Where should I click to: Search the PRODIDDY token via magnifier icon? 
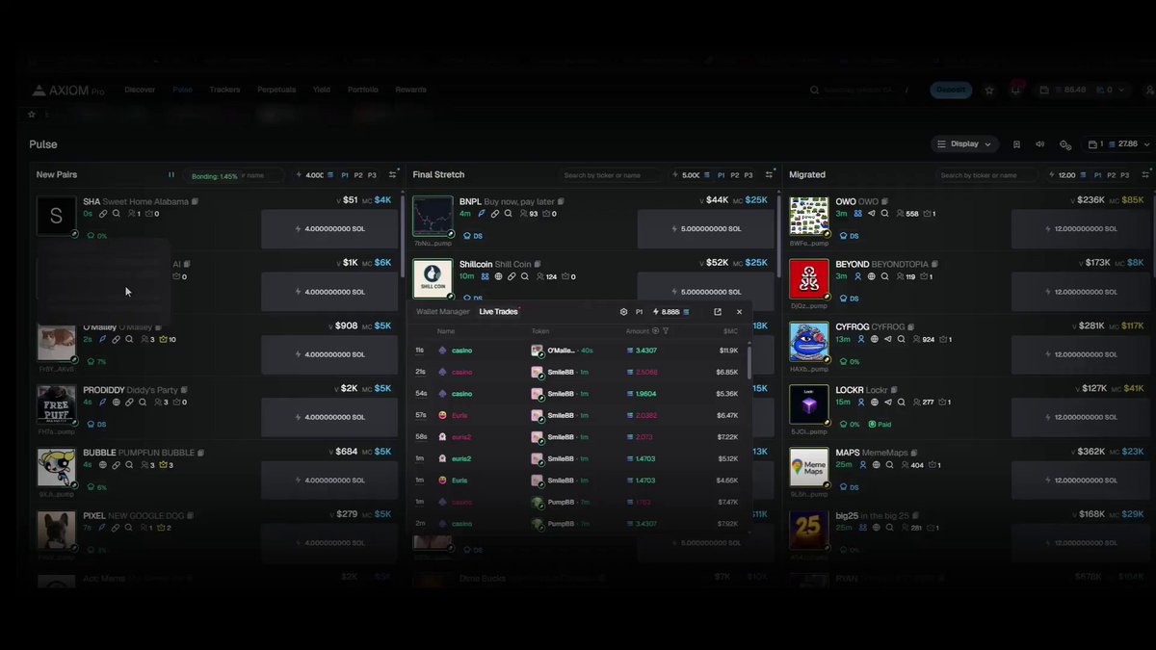(143, 403)
